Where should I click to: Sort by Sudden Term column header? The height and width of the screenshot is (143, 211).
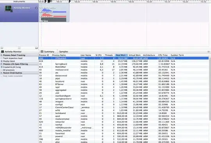pyautogui.click(x=190, y=55)
